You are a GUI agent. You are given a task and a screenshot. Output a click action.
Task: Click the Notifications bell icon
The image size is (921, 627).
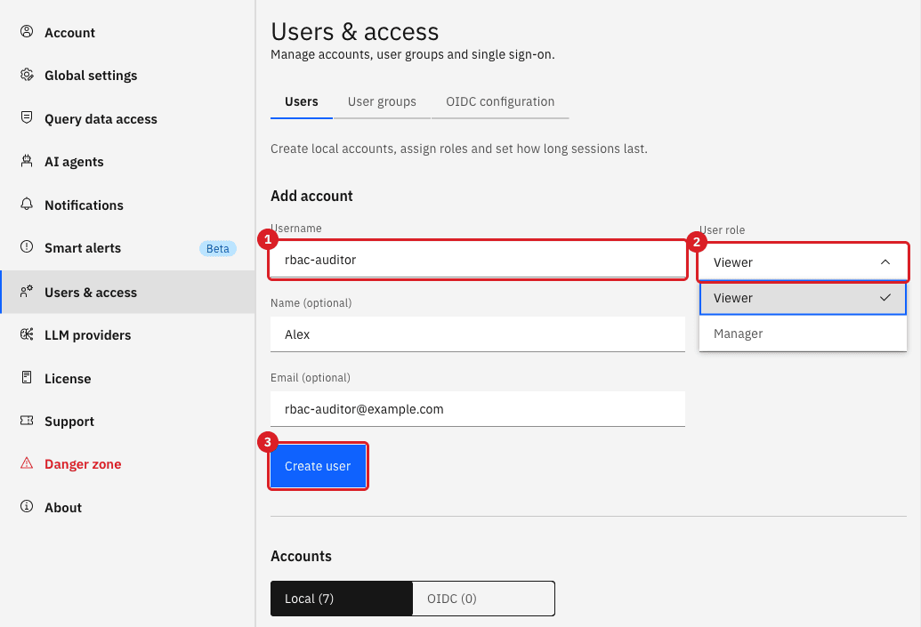27,204
